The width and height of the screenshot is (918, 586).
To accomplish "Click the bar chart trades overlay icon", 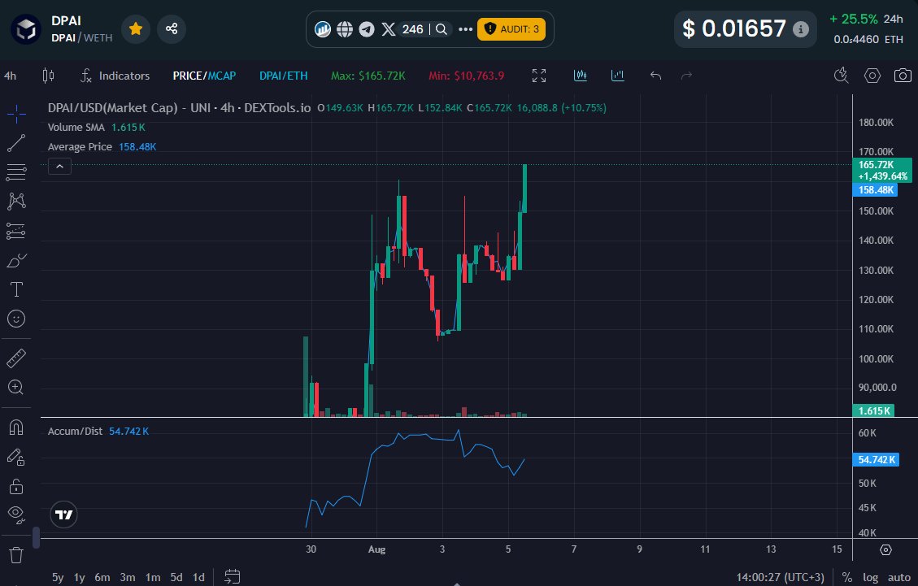I will tap(581, 75).
